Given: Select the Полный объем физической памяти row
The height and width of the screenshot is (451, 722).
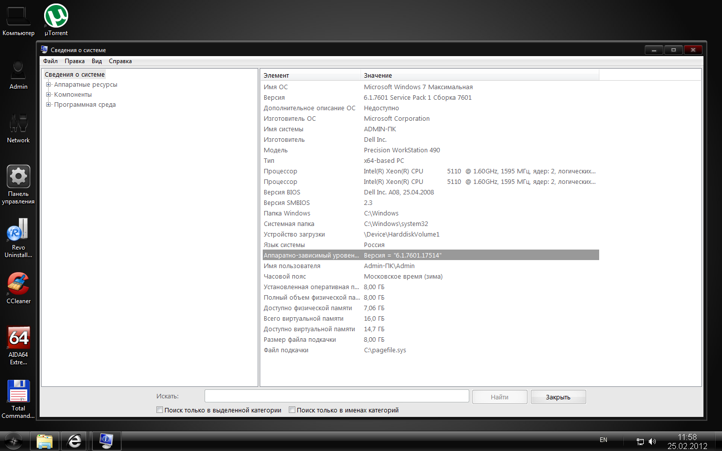Looking at the screenshot, I should [x=430, y=297].
